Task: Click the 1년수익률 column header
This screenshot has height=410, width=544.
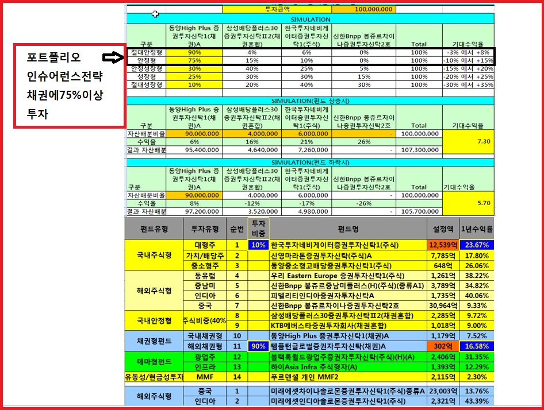Action: point(476,229)
